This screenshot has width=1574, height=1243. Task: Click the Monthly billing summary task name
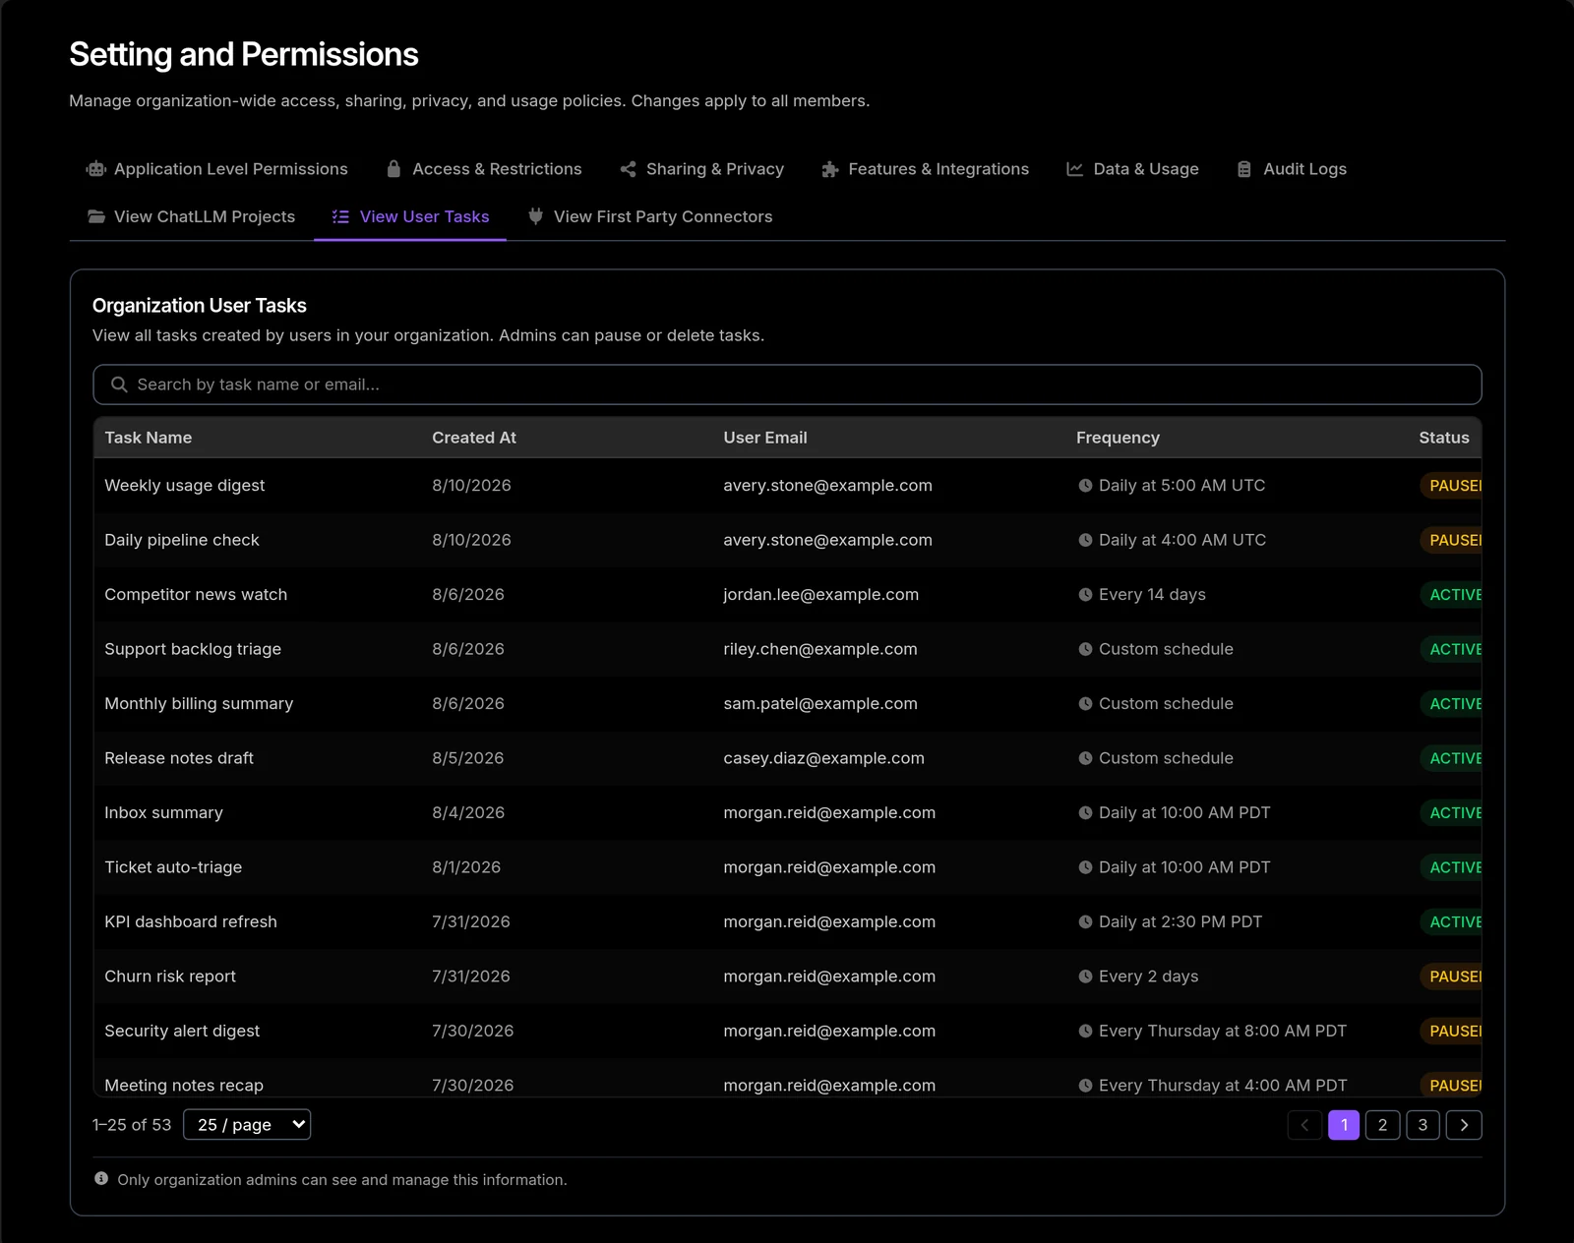click(x=199, y=704)
